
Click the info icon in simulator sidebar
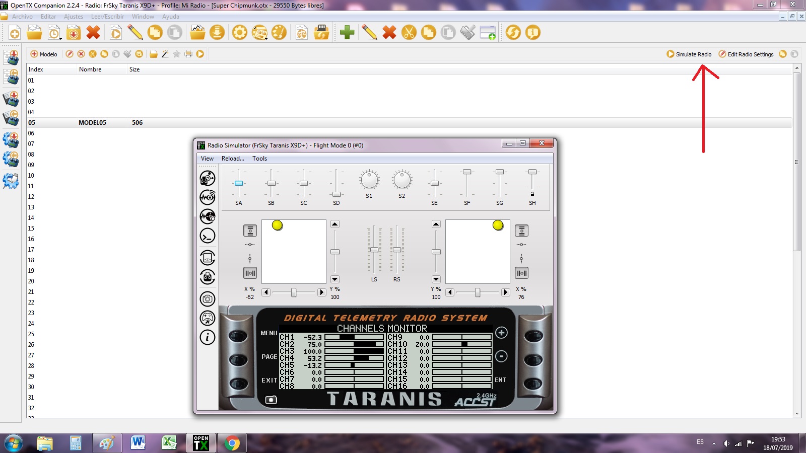tap(208, 337)
